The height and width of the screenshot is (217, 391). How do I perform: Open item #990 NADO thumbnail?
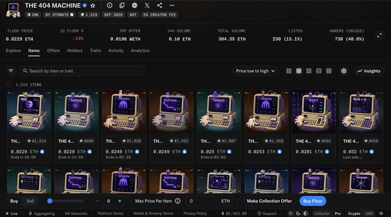click(x=77, y=112)
